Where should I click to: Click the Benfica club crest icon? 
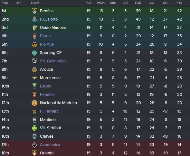[34, 11]
